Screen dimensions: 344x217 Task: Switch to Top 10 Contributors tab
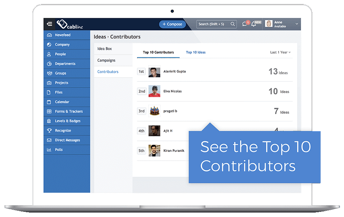click(158, 52)
